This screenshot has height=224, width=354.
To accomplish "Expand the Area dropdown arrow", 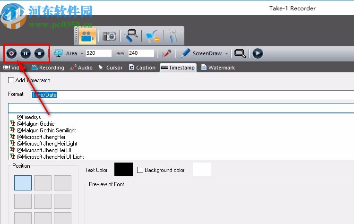I will tap(82, 54).
